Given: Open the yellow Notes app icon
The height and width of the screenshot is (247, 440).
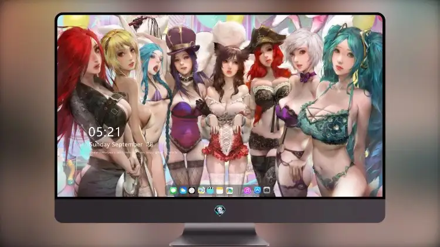Looking at the screenshot, I should pyautogui.click(x=220, y=191).
